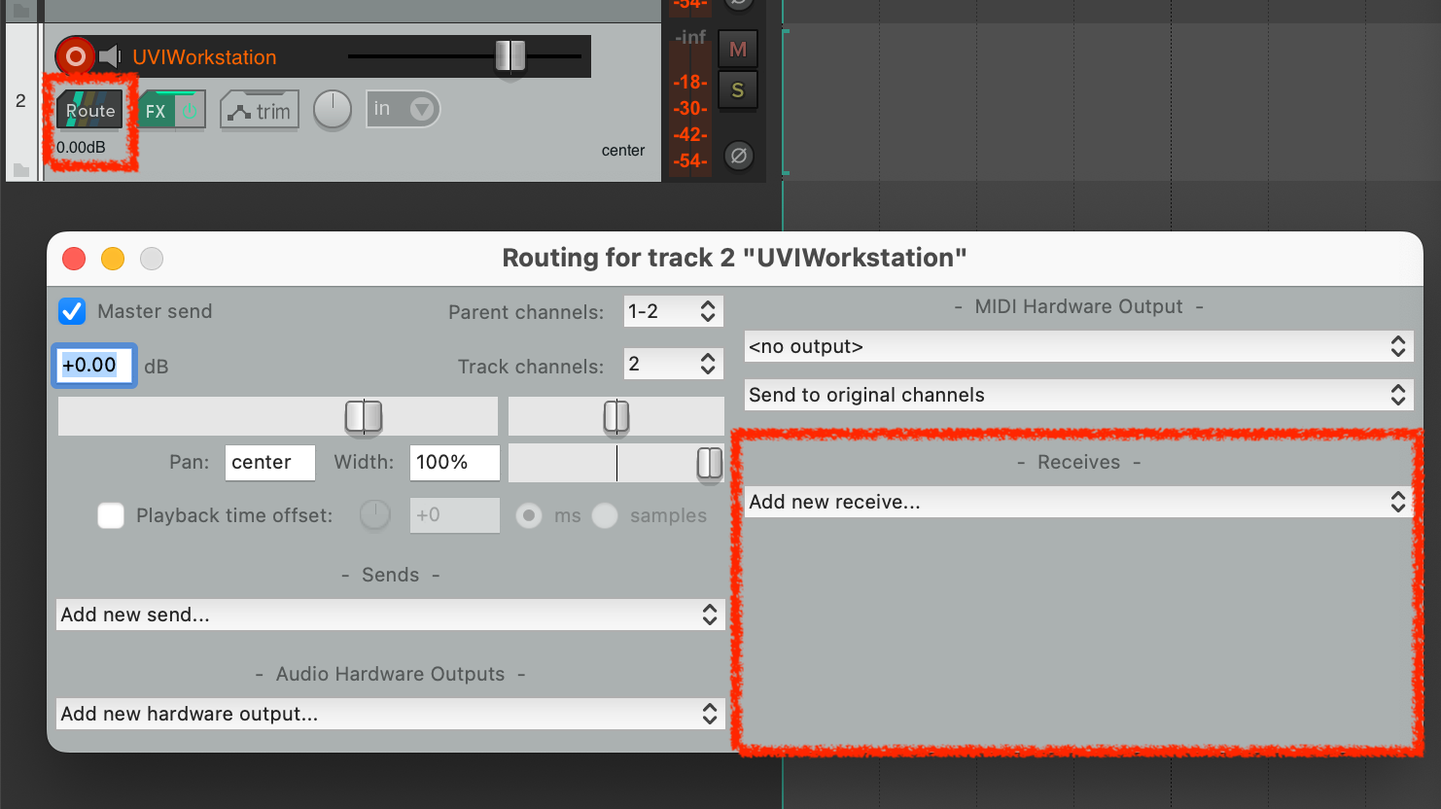Image resolution: width=1441 pixels, height=809 pixels.
Task: Click the routing window pan slider handle
Action: tap(616, 416)
